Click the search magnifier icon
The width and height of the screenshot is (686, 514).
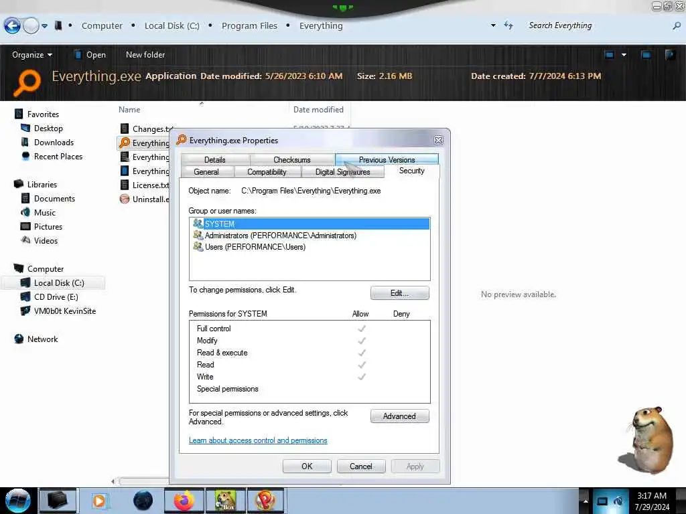click(x=677, y=26)
